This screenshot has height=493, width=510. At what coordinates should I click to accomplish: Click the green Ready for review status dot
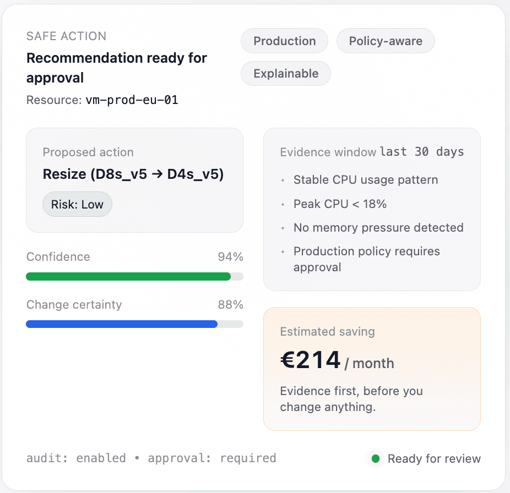pos(376,458)
